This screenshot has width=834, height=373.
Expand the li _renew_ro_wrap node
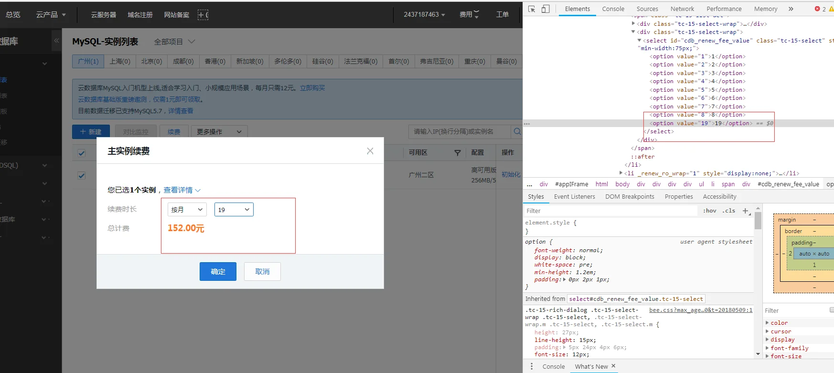[x=621, y=173]
